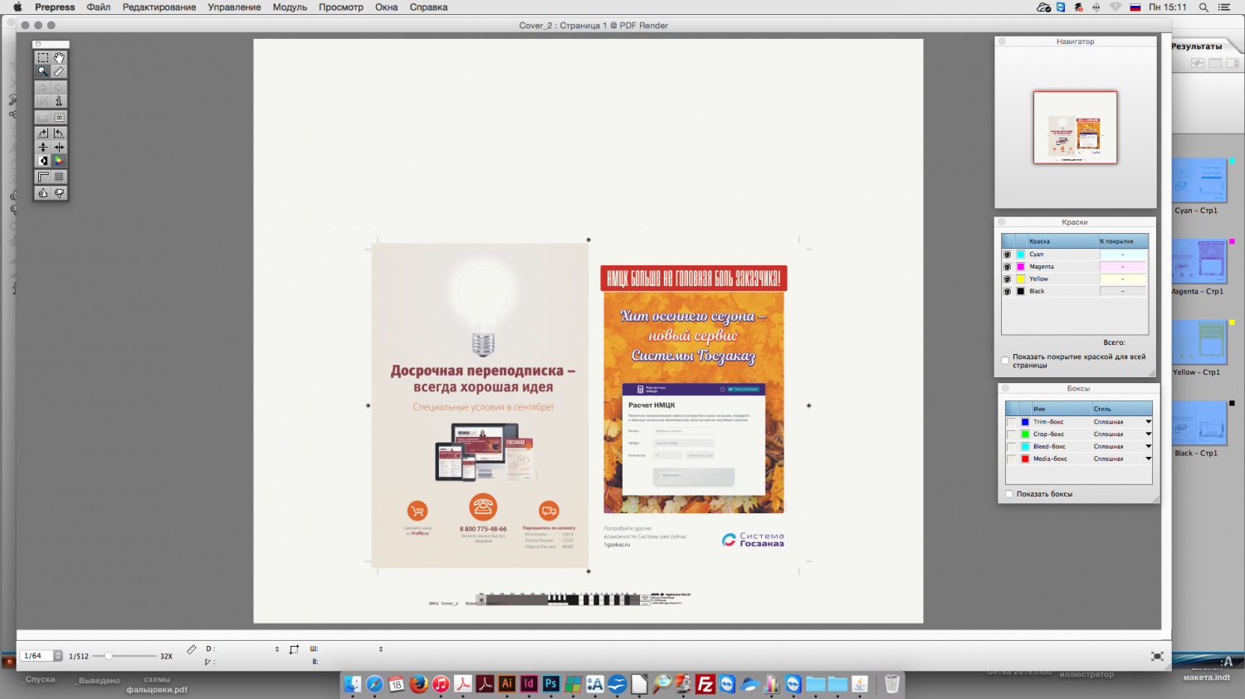
Task: Open the Редактирование menu
Action: [x=159, y=7]
